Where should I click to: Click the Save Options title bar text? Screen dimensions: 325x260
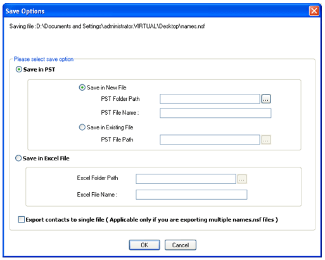click(25, 11)
